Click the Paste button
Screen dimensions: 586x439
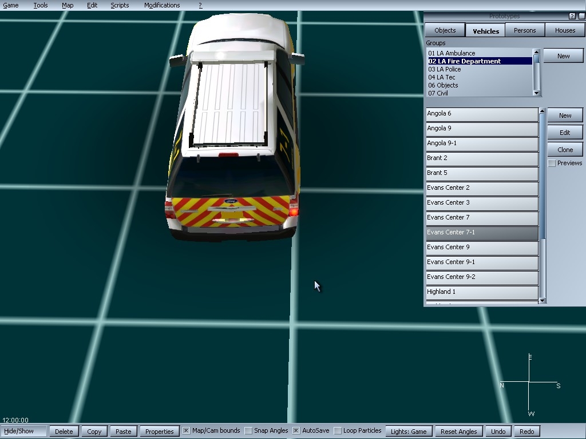(x=124, y=432)
